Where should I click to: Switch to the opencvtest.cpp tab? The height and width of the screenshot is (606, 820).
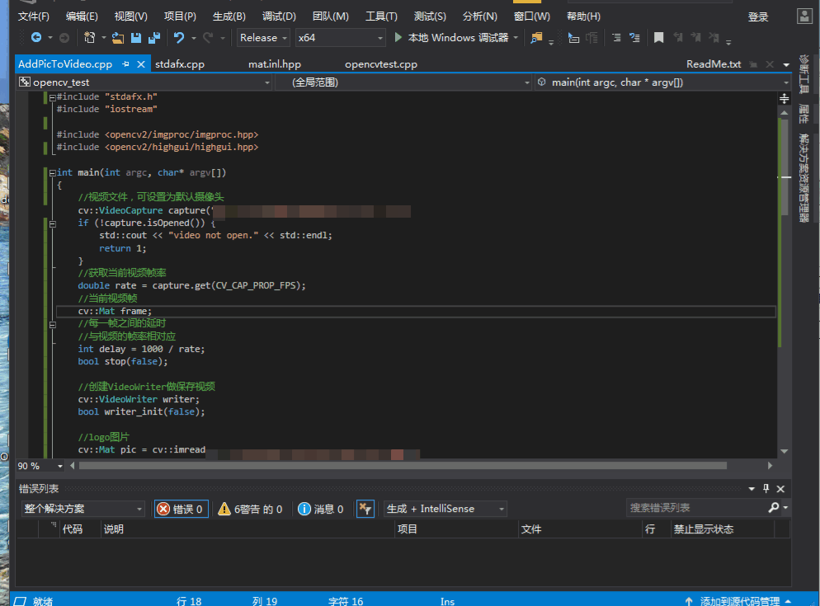(x=381, y=64)
